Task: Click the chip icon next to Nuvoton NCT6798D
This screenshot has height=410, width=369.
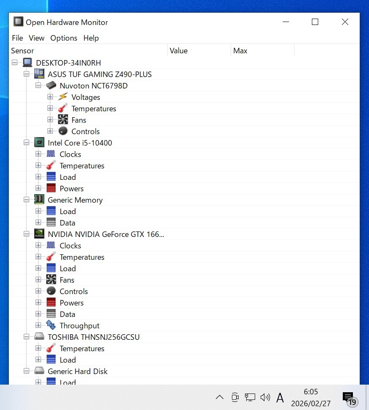Action: (51, 85)
